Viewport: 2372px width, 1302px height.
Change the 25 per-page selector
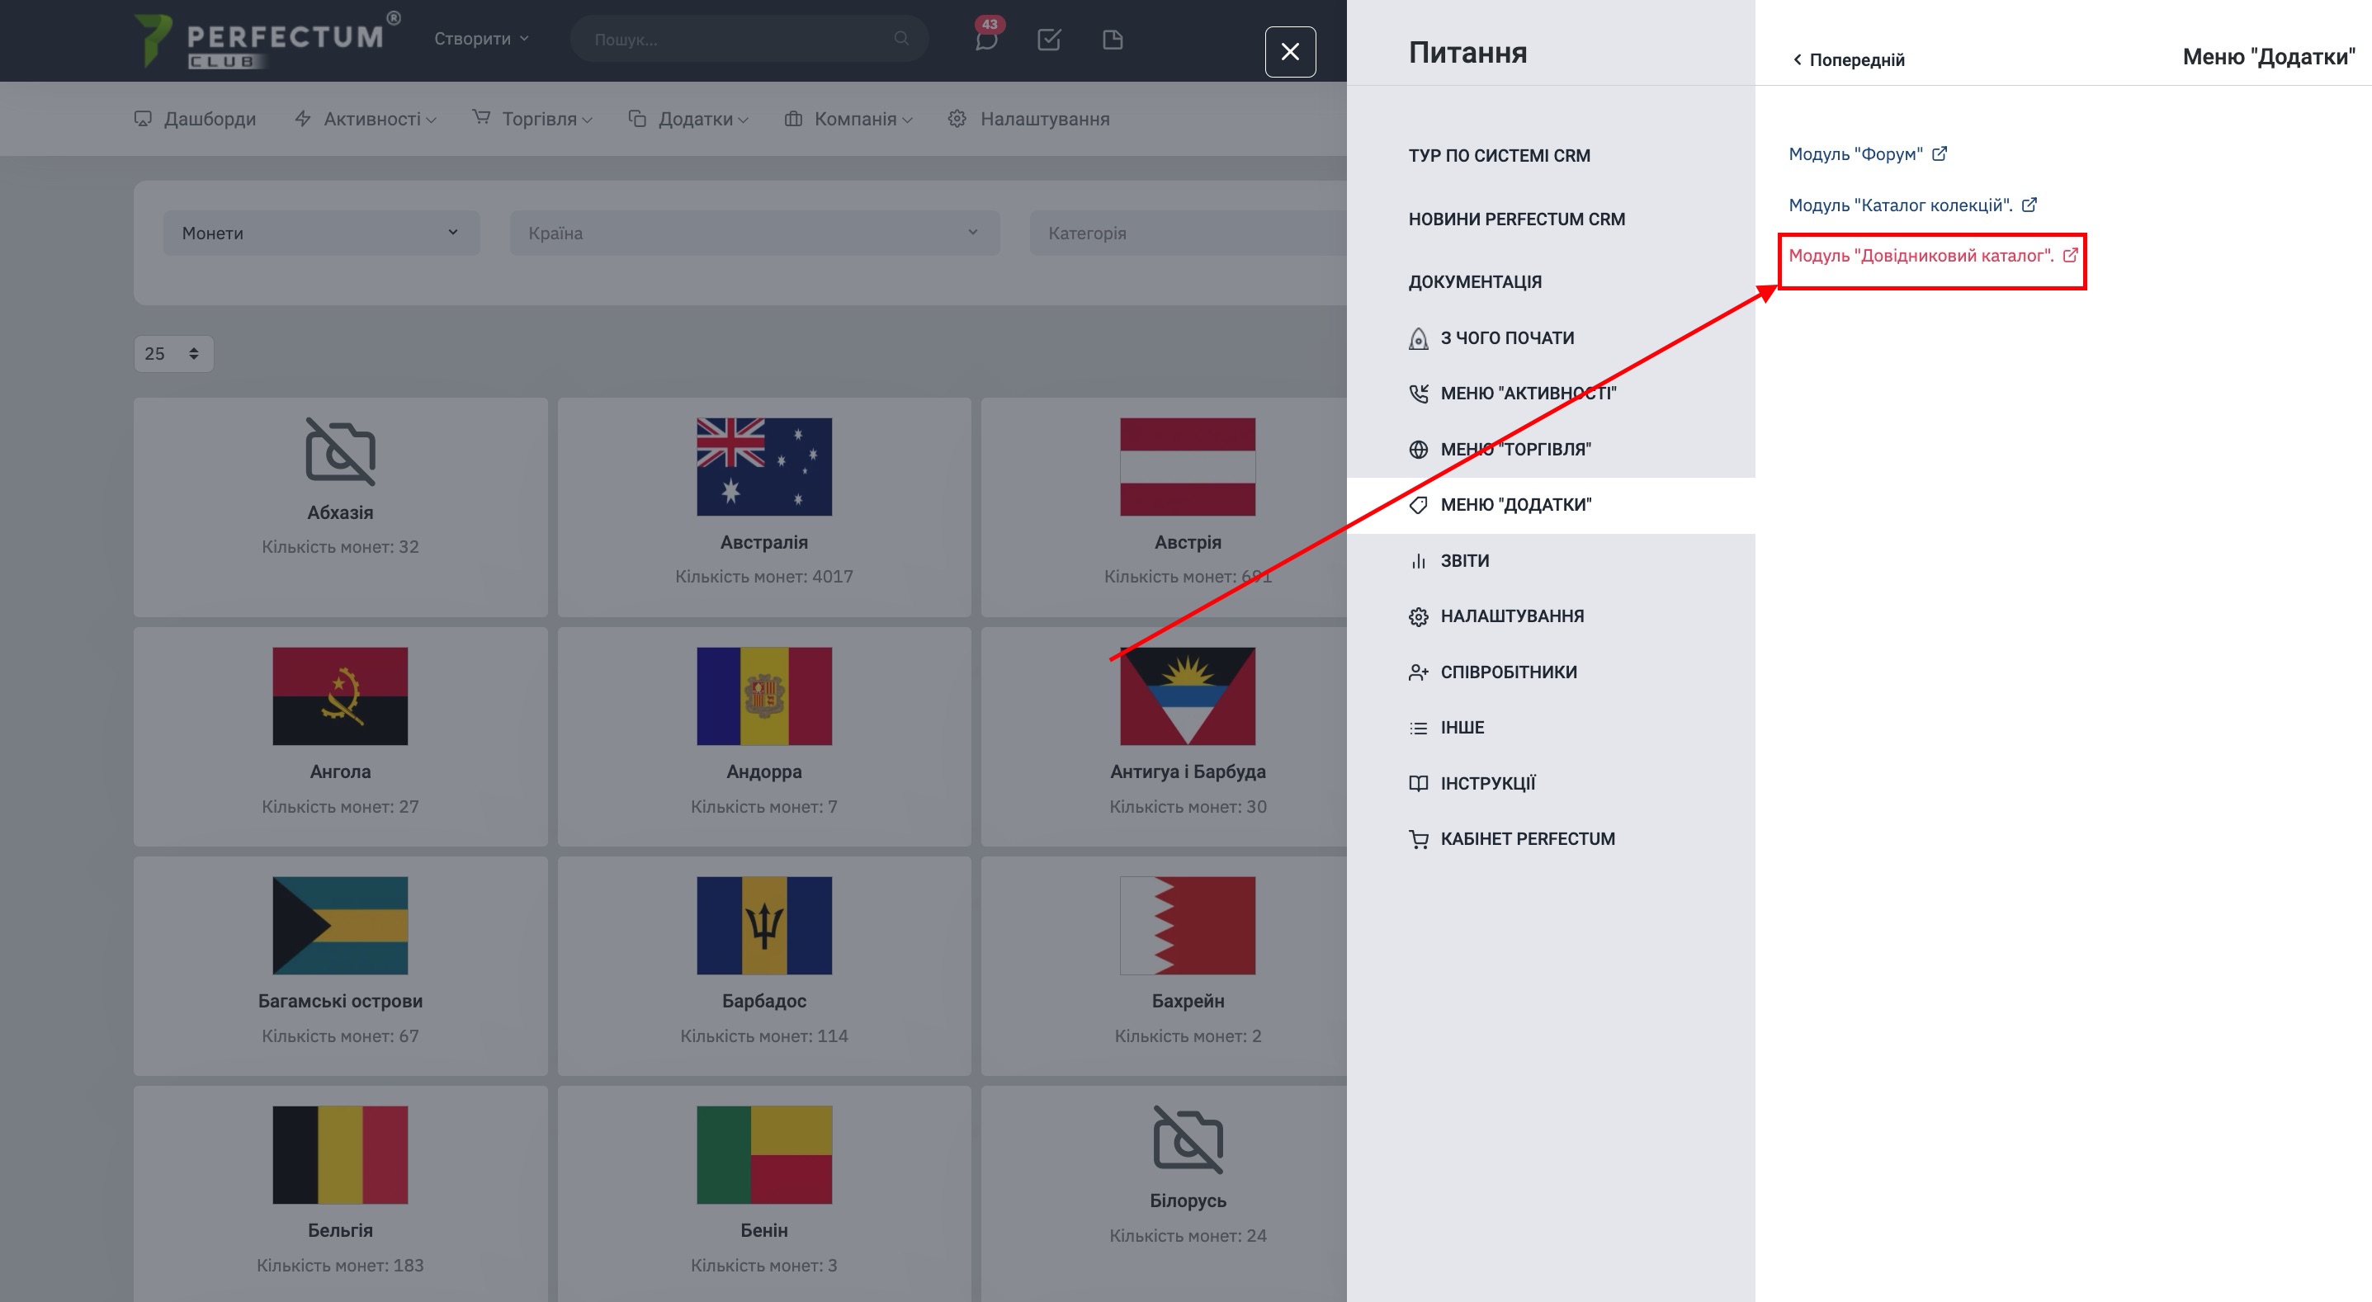click(173, 354)
